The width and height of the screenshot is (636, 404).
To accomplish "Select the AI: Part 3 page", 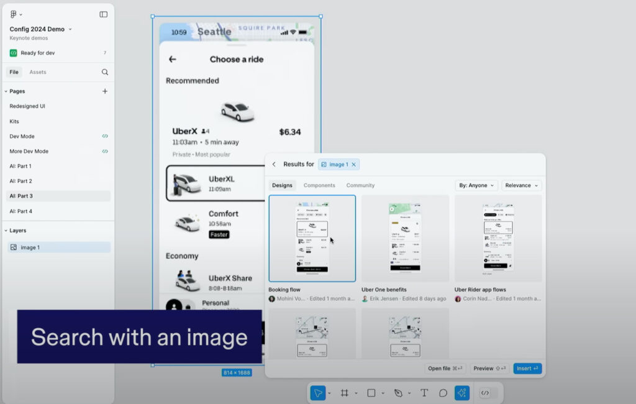I will 58,196.
